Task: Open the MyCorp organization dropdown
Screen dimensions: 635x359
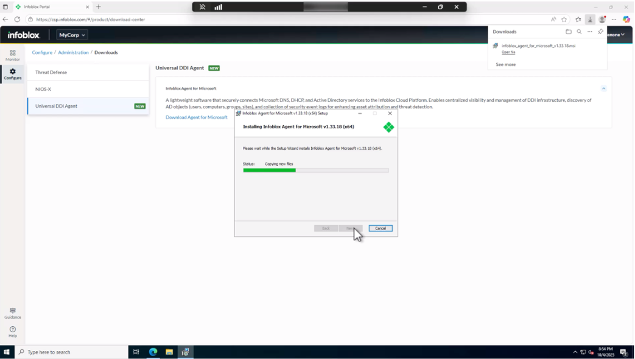Action: tap(72, 35)
